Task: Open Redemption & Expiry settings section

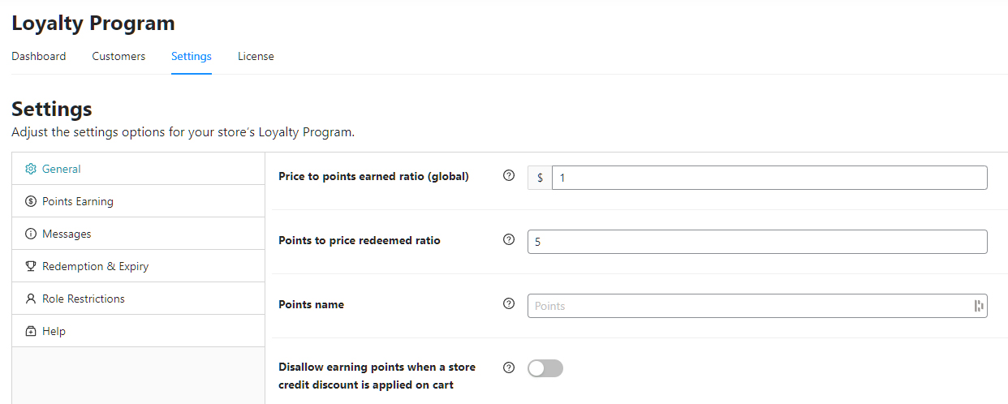Action: click(x=95, y=266)
